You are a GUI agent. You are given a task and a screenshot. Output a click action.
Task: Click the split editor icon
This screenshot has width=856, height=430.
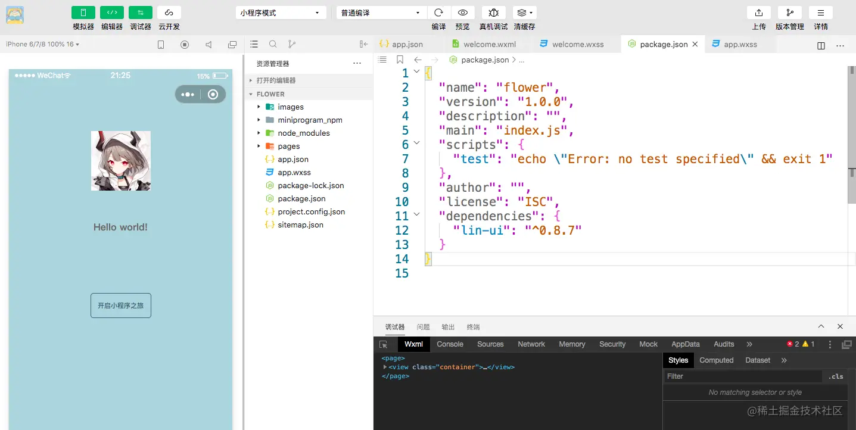(x=821, y=45)
